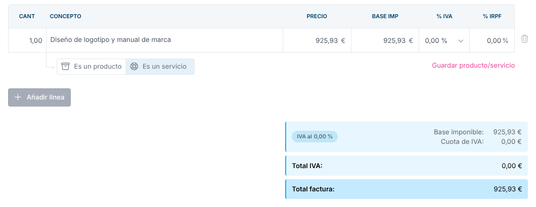
Task: Click the "Base imponible:" label
Action: click(459, 132)
